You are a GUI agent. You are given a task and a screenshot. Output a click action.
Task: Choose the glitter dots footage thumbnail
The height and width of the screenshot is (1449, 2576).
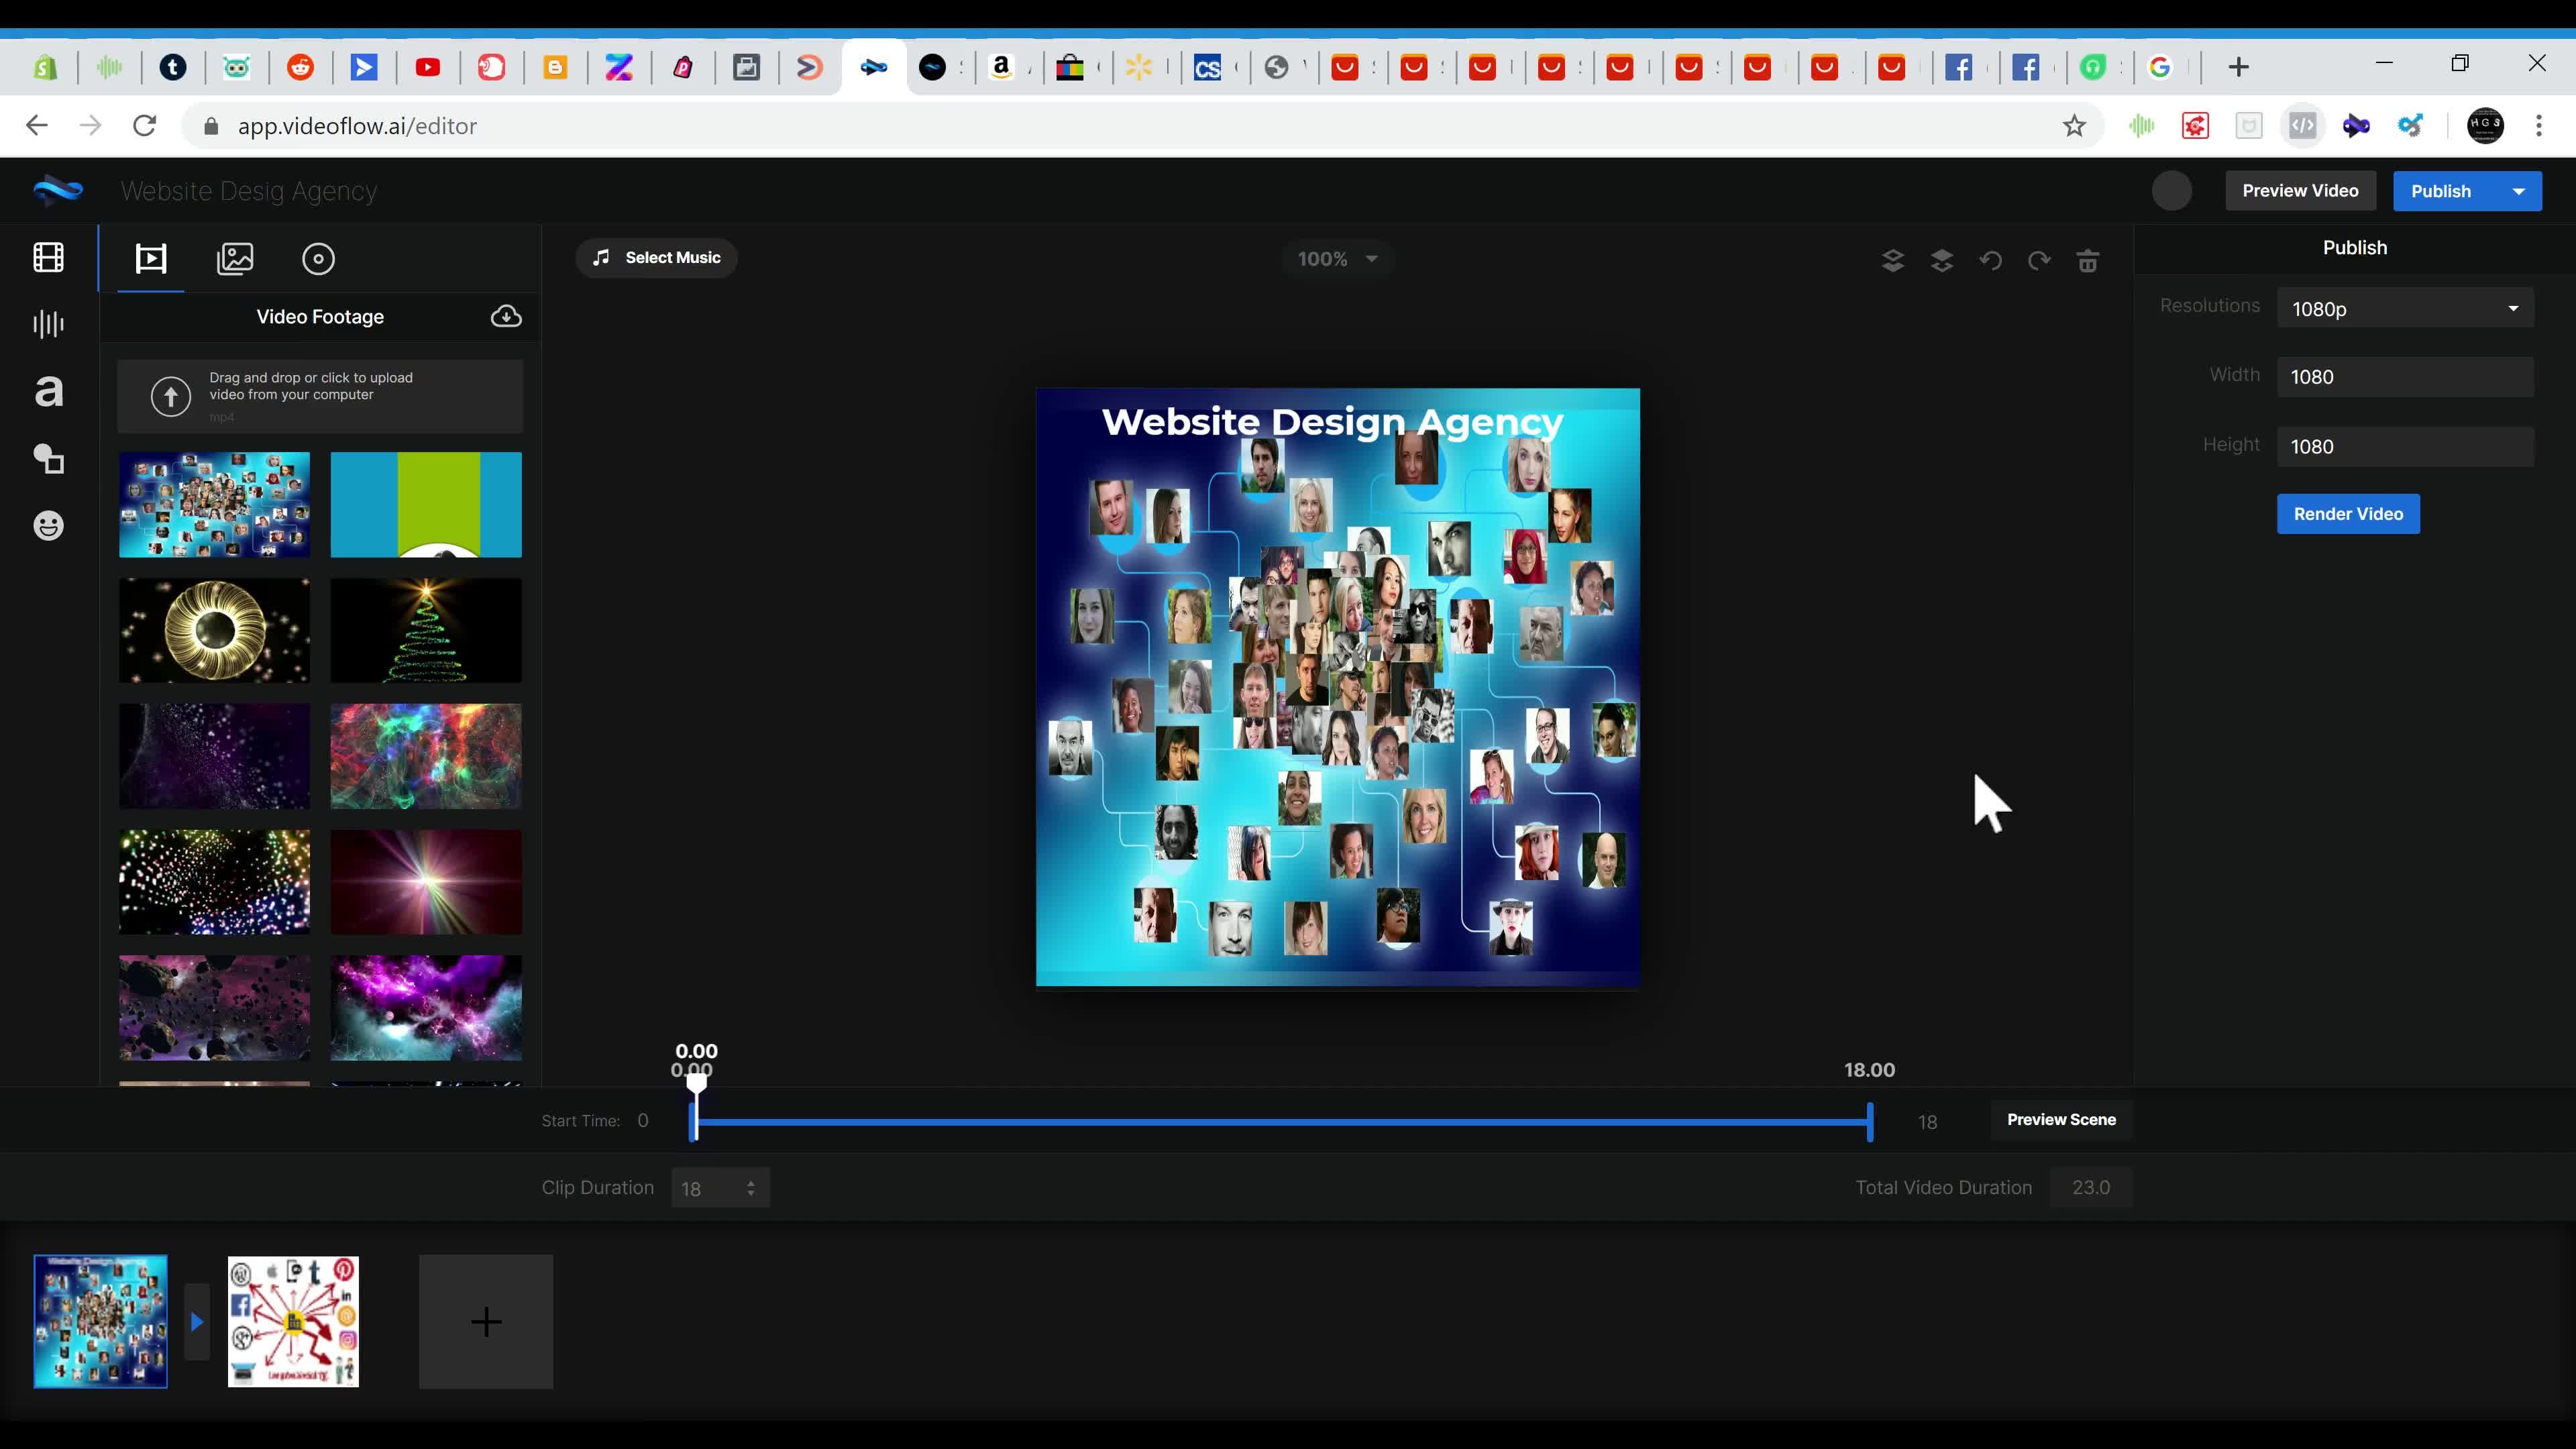(214, 882)
